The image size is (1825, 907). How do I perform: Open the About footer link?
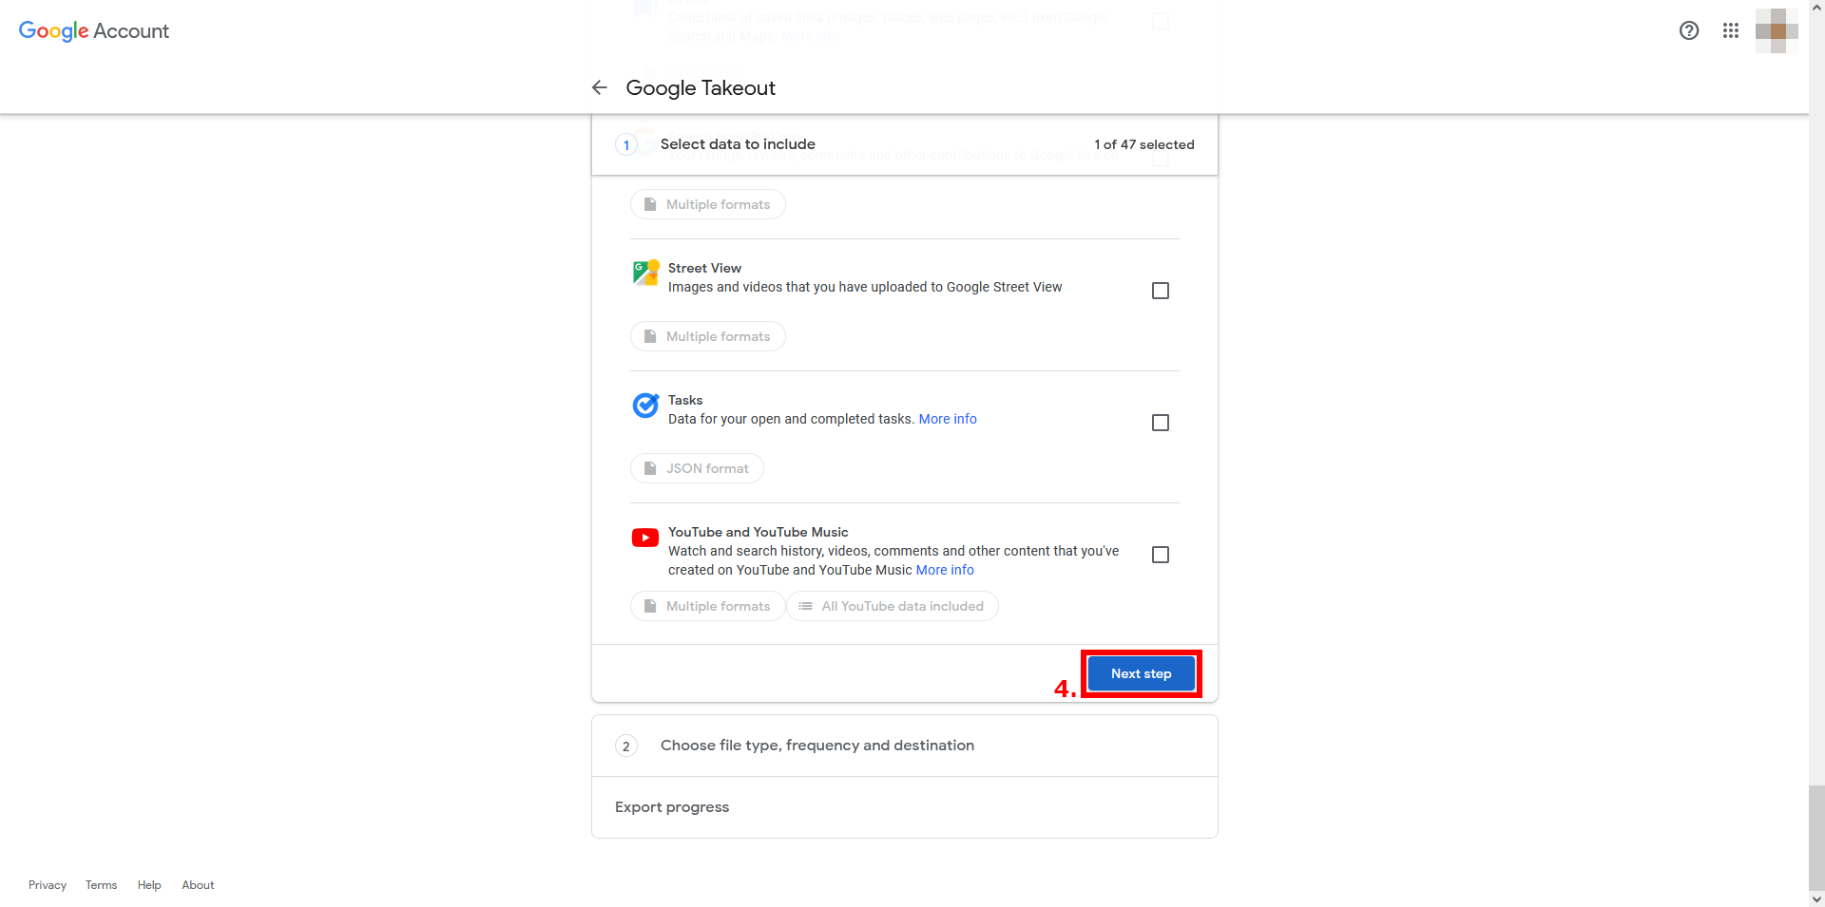(x=198, y=885)
